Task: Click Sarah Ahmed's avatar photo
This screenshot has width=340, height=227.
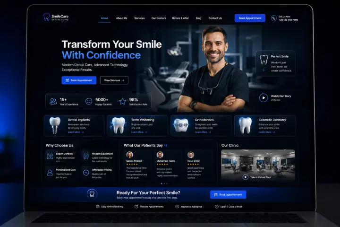Action: 130,155
